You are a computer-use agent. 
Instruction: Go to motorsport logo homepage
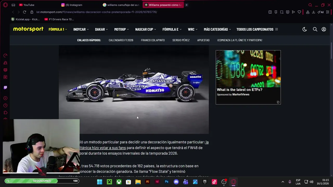tap(28, 29)
